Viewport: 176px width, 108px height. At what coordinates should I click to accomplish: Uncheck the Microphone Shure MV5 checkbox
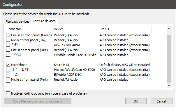tap(8, 65)
